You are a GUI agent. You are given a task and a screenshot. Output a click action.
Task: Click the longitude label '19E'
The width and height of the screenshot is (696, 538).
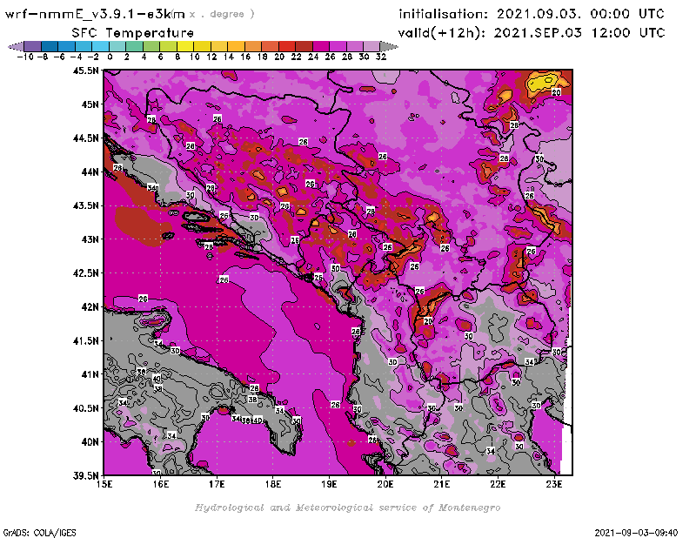[330, 484]
